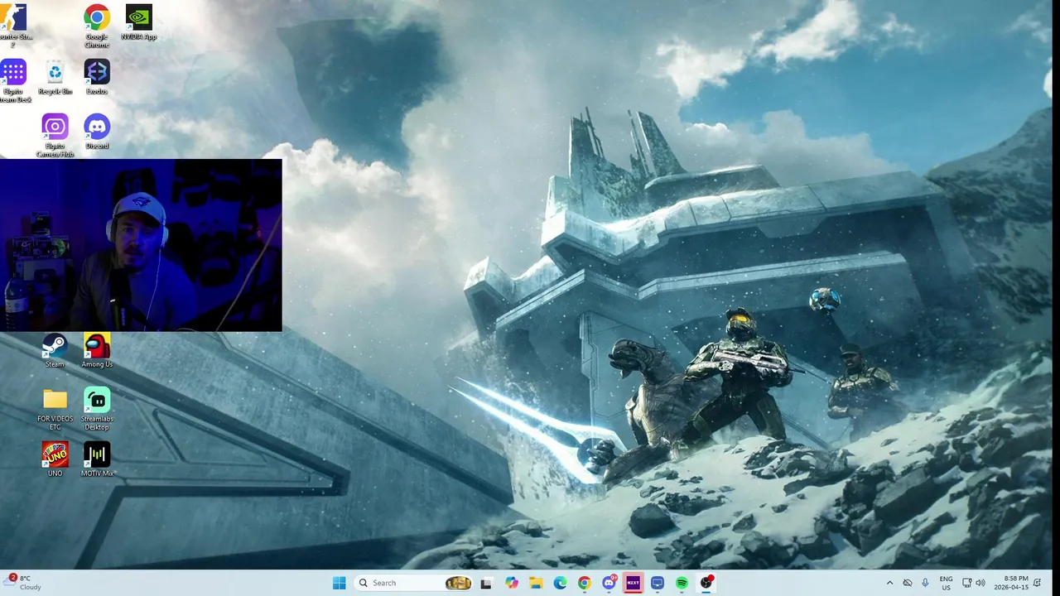Screen dimensions: 1060x596
Task: Click the crossed-out tray icon
Action: pyautogui.click(x=908, y=583)
